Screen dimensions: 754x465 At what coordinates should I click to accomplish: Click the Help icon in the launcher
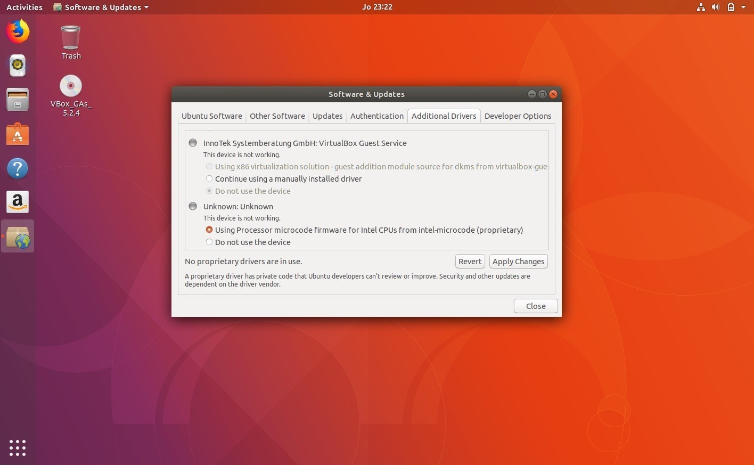click(18, 168)
